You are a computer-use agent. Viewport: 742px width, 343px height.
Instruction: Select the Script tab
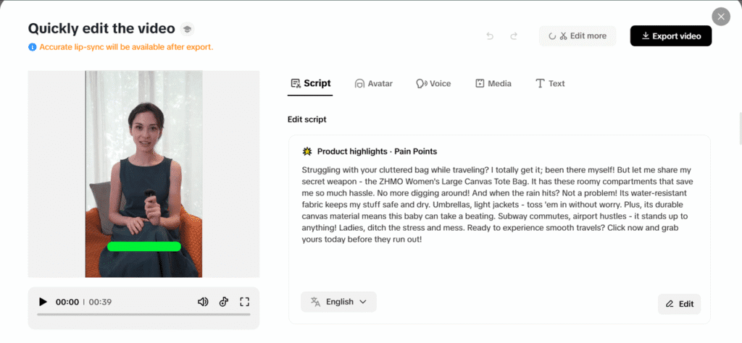click(x=310, y=84)
